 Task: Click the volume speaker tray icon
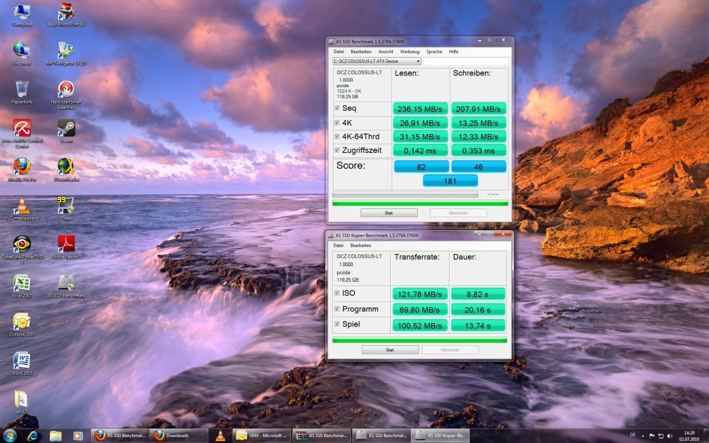coord(670,436)
